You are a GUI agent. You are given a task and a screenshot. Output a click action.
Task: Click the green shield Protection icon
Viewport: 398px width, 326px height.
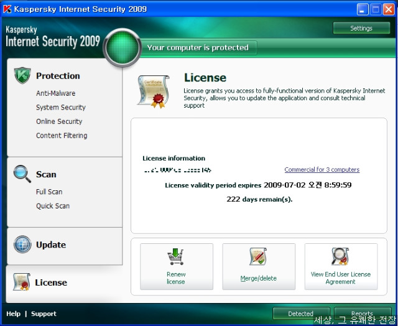(22, 75)
